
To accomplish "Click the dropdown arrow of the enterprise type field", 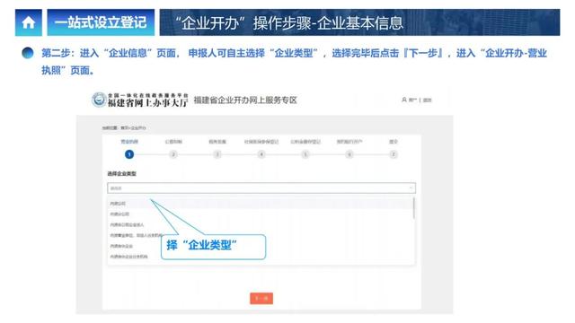I will tap(411, 188).
